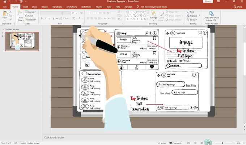Open the Section dropdown
The image size is (246, 145).
coord(31,20)
